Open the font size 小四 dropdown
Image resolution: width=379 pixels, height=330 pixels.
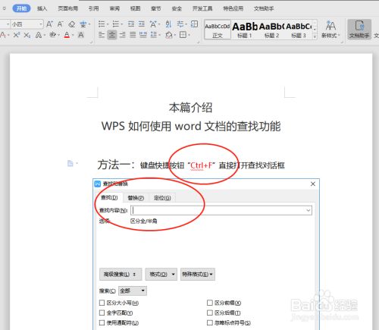click(x=41, y=24)
